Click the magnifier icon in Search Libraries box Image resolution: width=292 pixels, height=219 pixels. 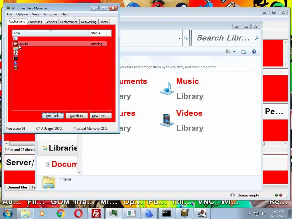pyautogui.click(x=257, y=38)
